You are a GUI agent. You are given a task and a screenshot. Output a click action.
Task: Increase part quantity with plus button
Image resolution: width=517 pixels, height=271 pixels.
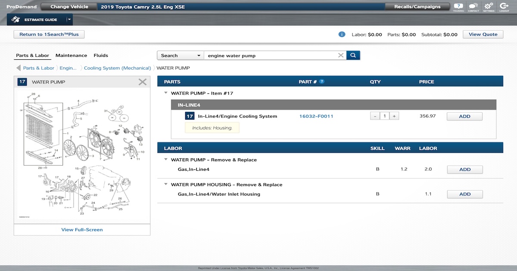(394, 116)
